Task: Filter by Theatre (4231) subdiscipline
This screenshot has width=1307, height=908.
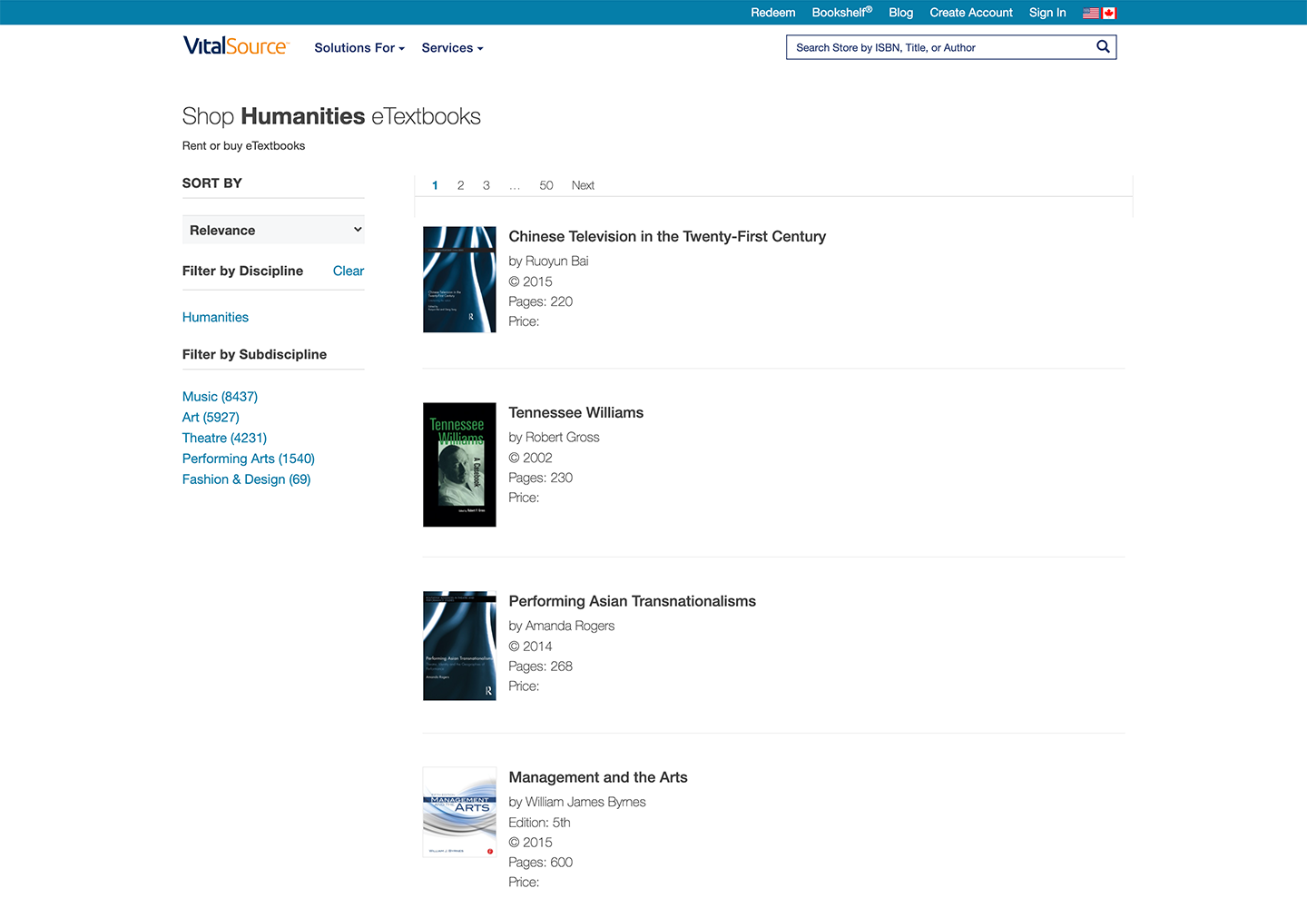Action: click(x=224, y=438)
